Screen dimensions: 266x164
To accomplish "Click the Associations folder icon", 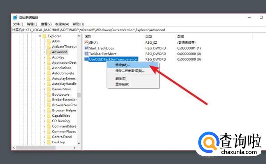I will point(49,68).
